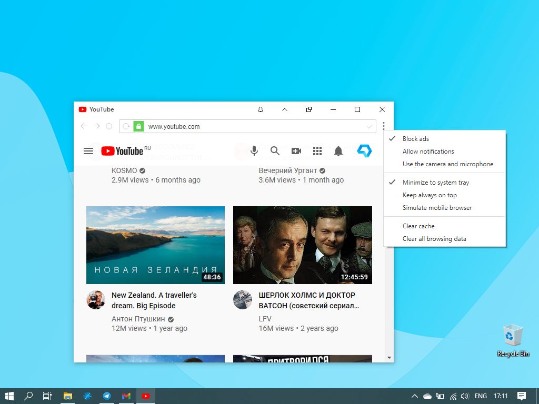Enable Keep always on top
Screen dimensions: 539x404
pos(444,195)
